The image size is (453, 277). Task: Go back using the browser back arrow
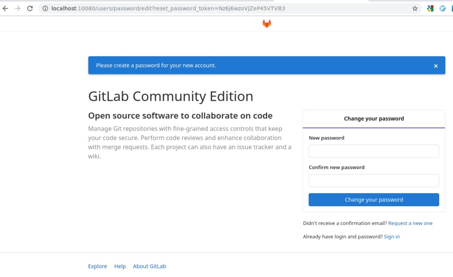6,9
